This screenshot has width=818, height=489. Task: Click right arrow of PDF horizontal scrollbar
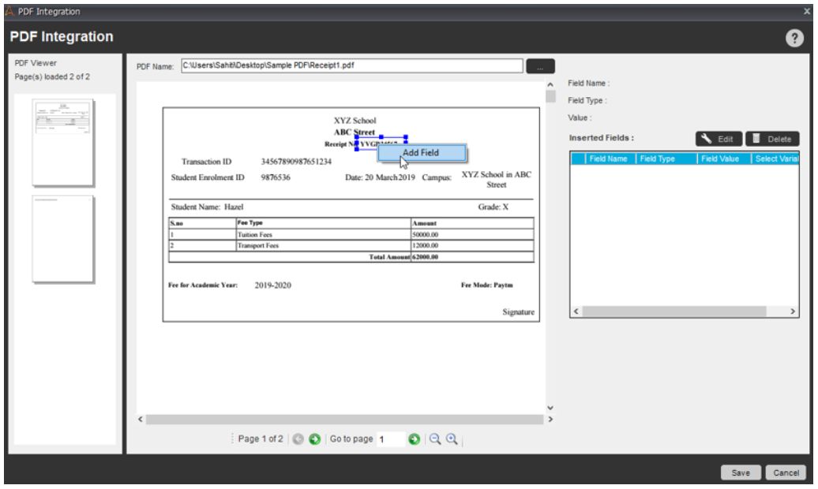coord(550,419)
